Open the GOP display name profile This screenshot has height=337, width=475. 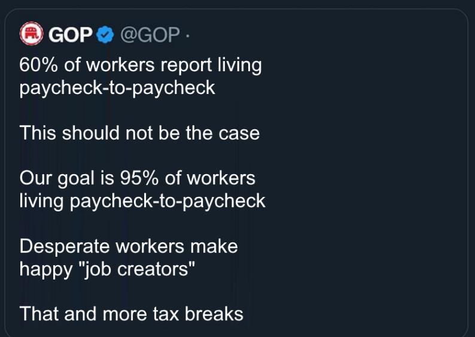[70, 35]
